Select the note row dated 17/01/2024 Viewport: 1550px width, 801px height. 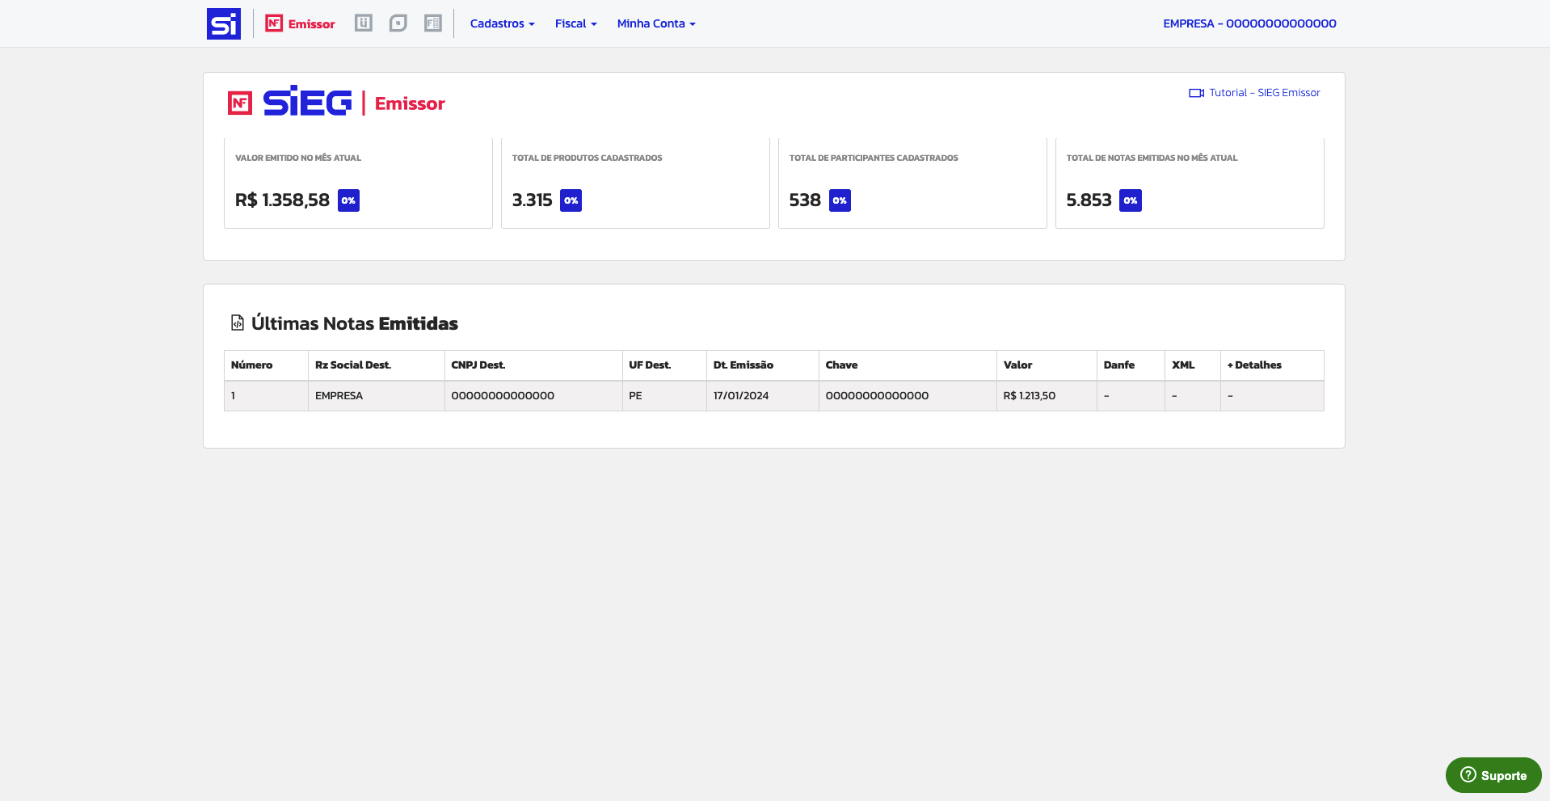[x=740, y=396]
